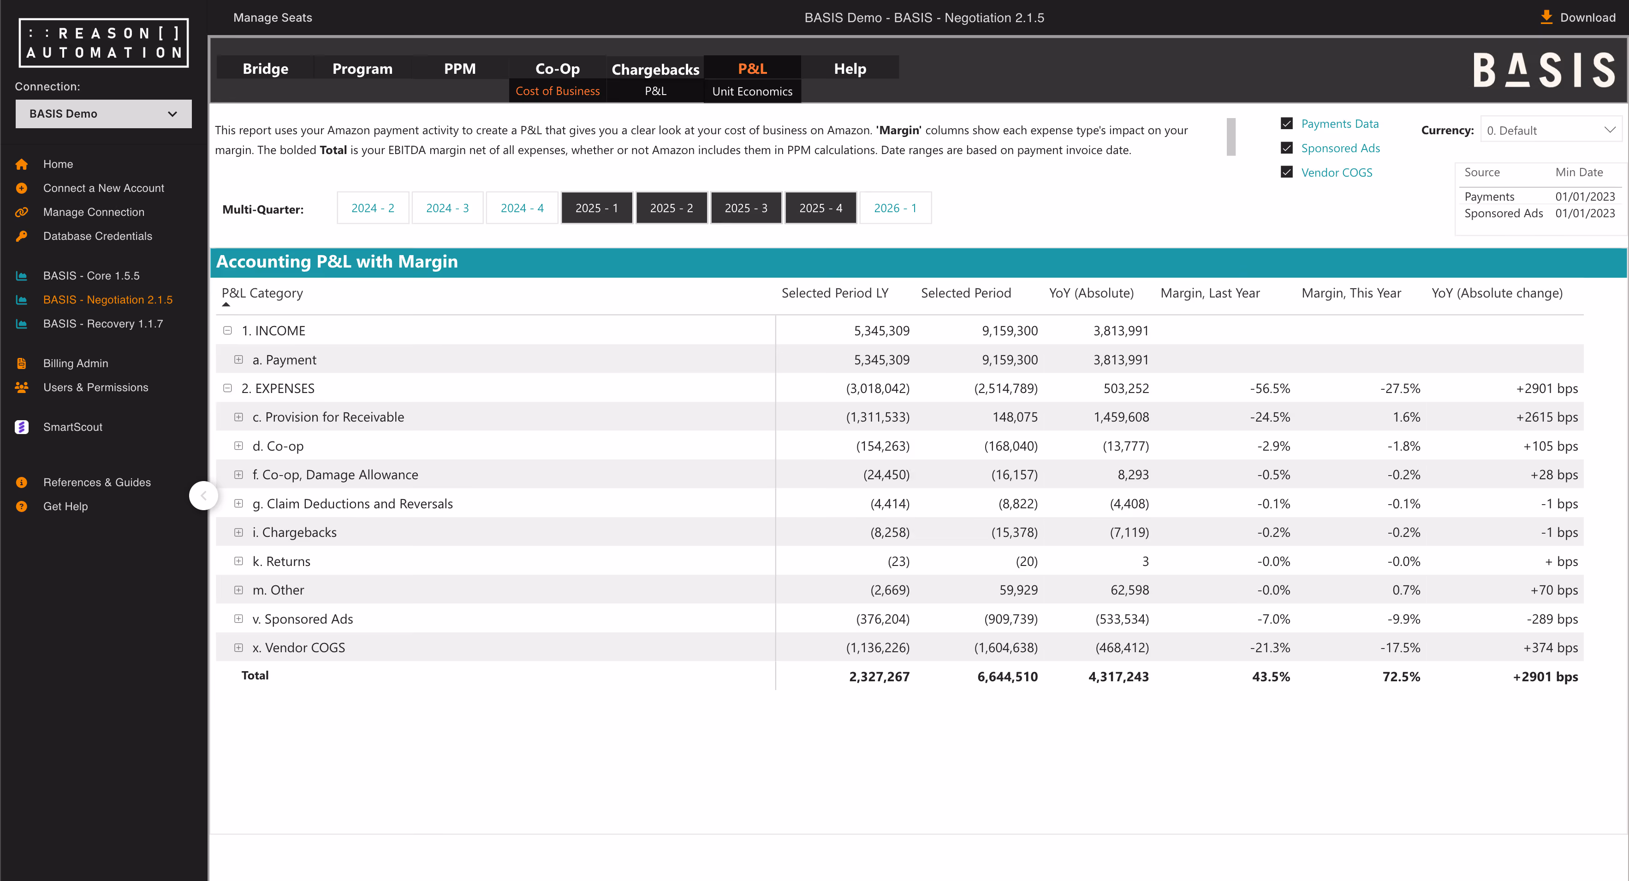Click the Download button label

(x=1587, y=18)
